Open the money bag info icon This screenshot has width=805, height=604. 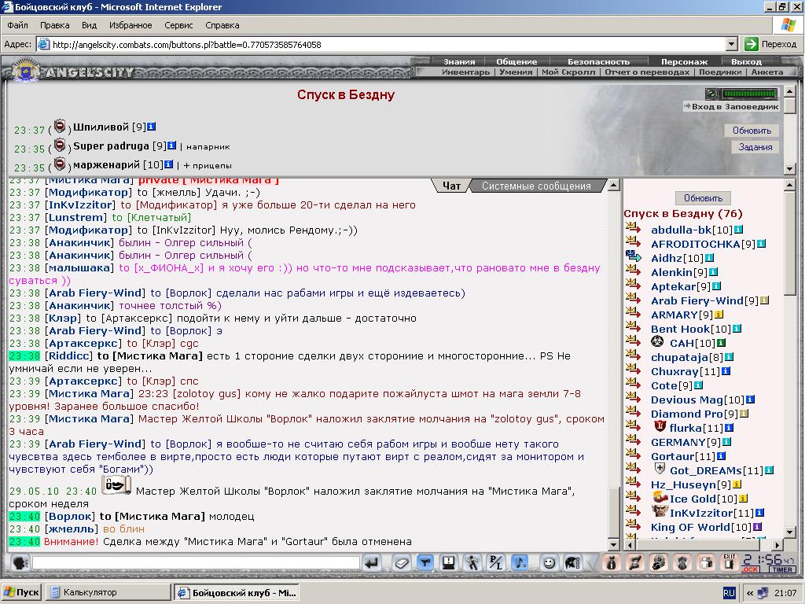pos(611,563)
